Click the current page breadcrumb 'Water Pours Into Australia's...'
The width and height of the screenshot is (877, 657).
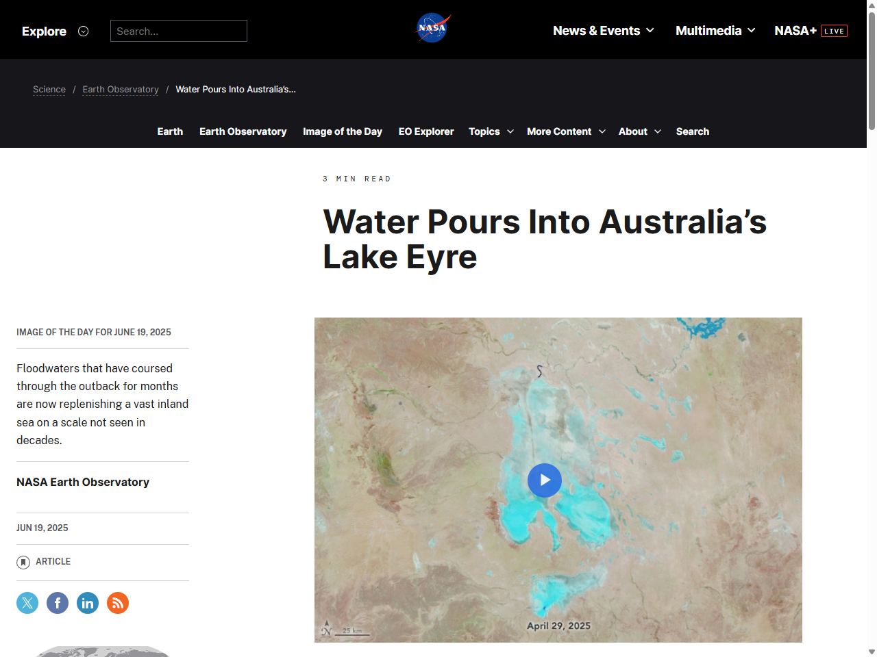236,90
